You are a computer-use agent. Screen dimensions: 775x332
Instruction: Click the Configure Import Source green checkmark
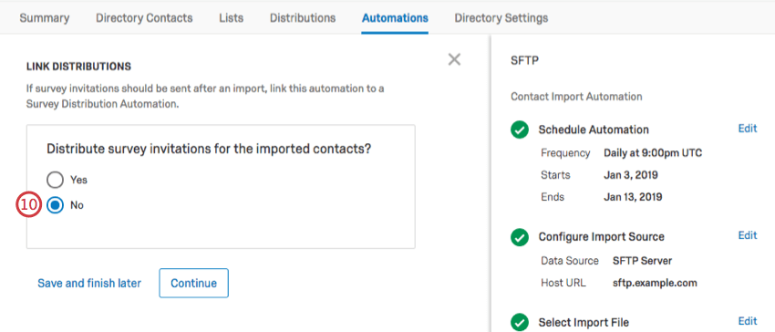tap(519, 237)
